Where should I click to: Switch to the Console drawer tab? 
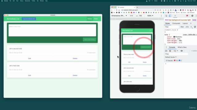point(172,47)
